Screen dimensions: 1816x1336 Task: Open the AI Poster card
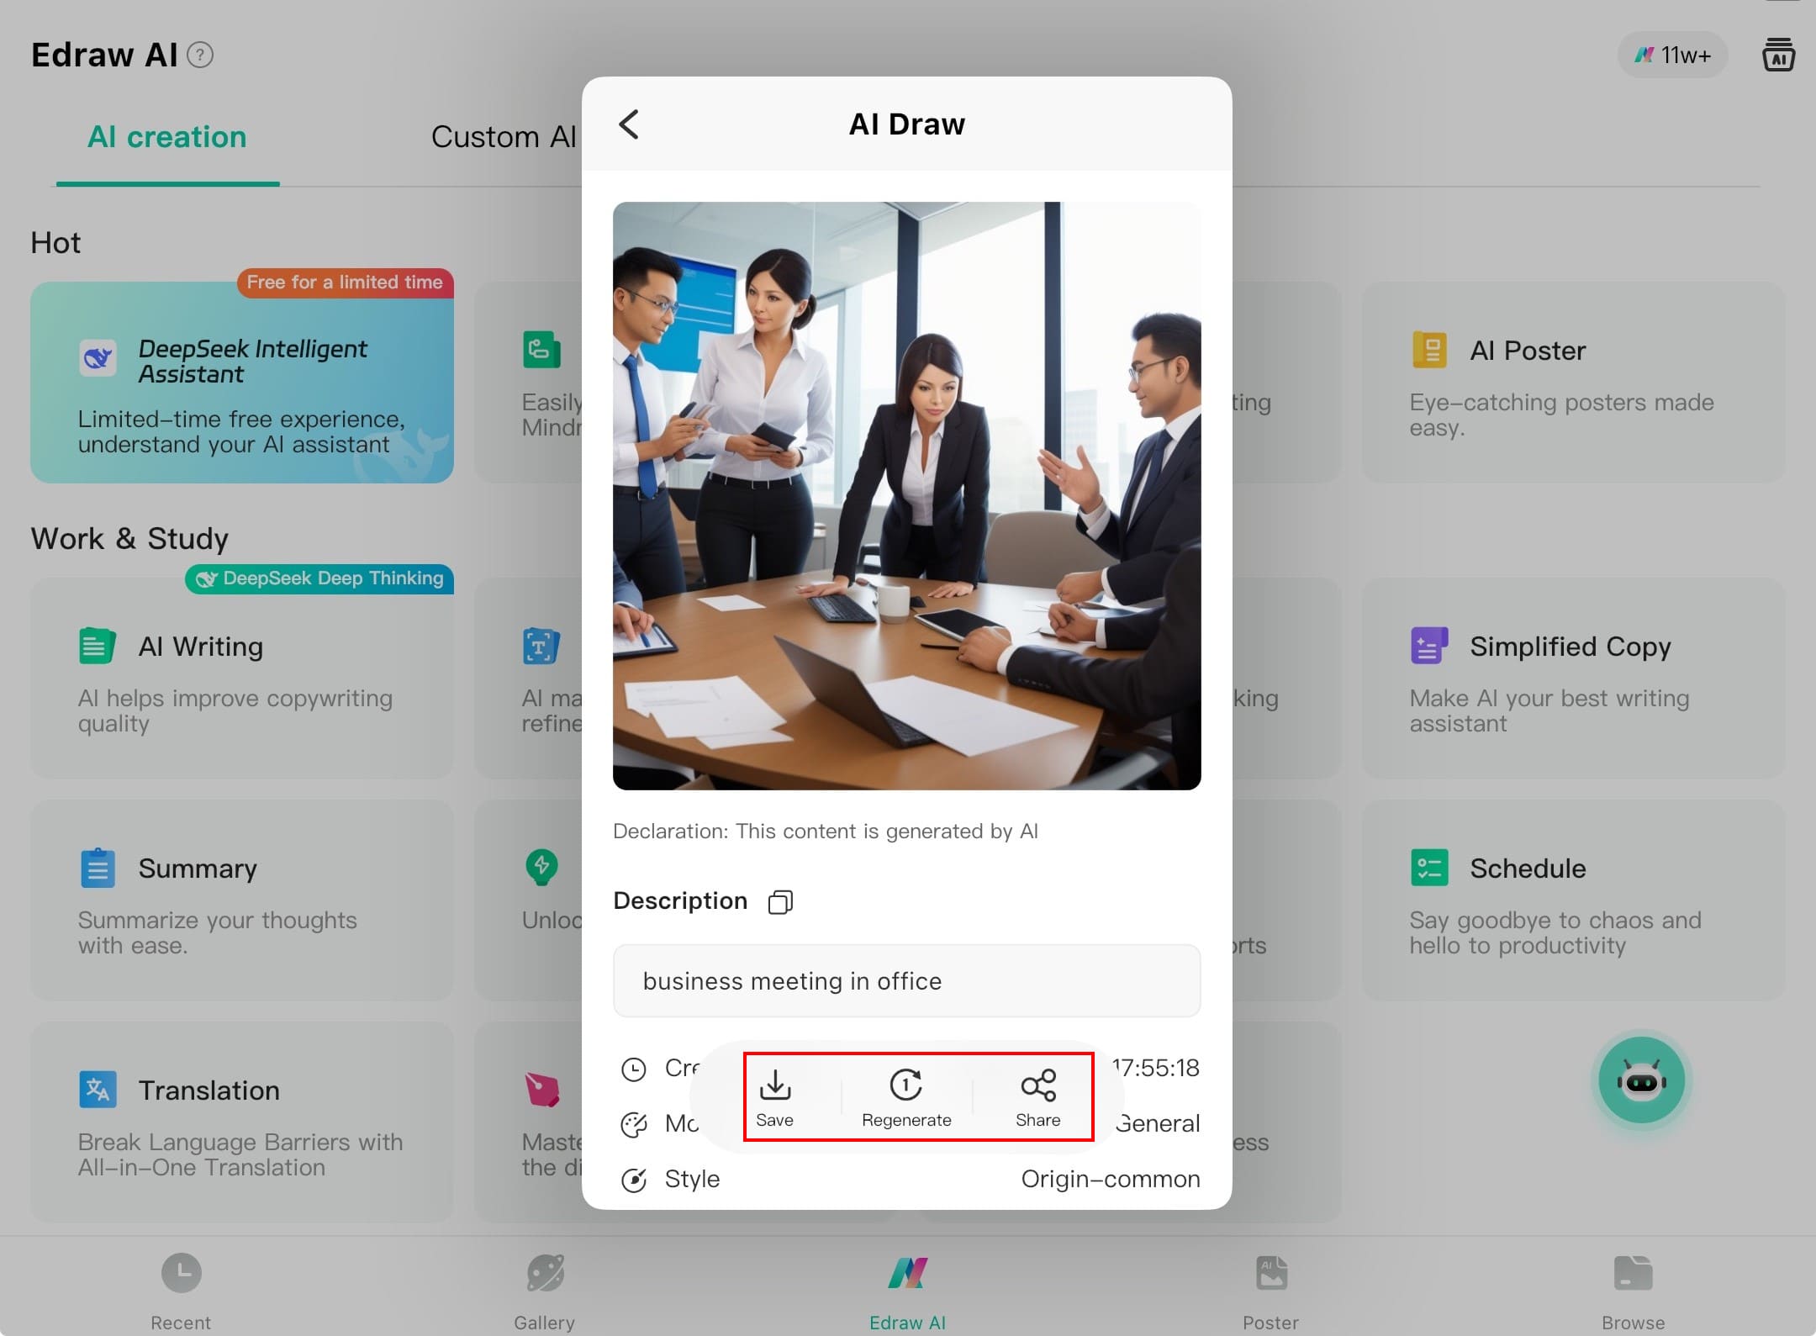point(1572,383)
